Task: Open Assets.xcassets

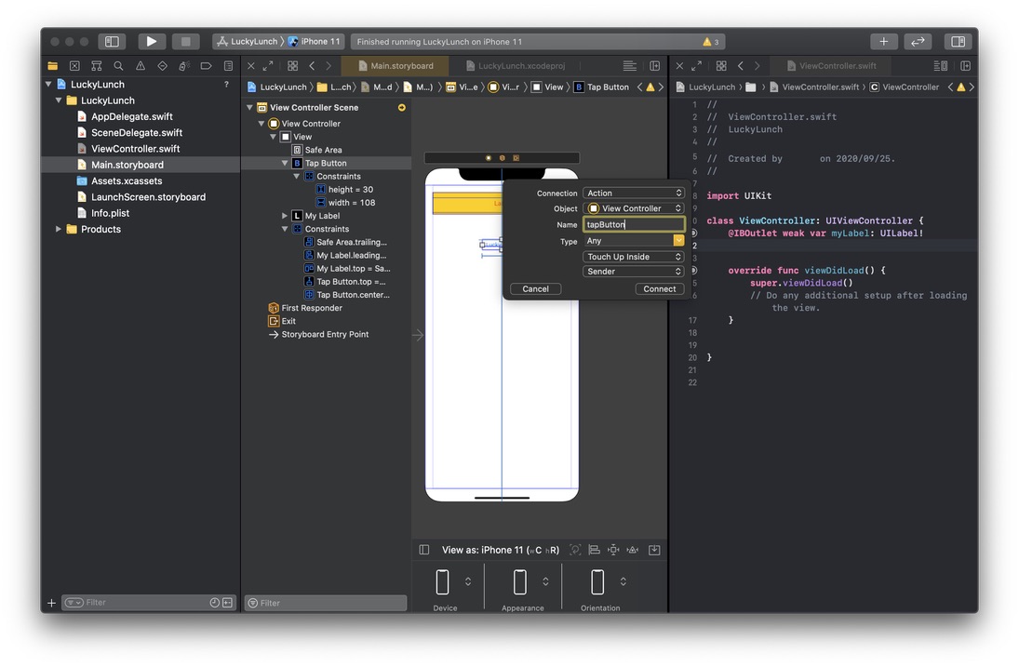Action: [127, 180]
